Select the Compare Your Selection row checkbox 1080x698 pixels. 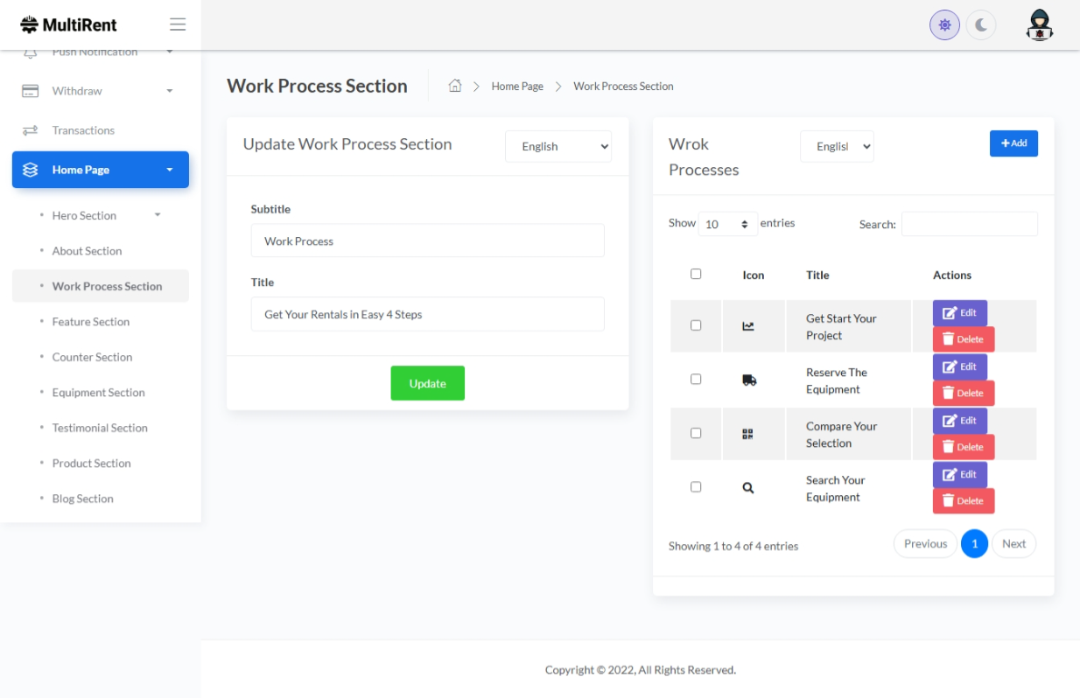click(696, 433)
